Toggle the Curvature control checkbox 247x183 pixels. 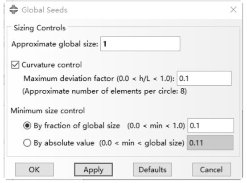[x=15, y=65]
